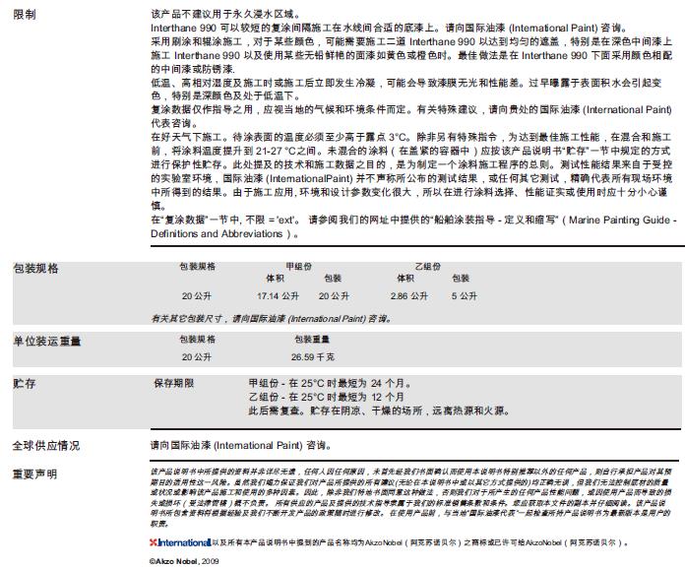This screenshot has width=685, height=568.
Task: Click the 限制 section heading
Action: 25,15
